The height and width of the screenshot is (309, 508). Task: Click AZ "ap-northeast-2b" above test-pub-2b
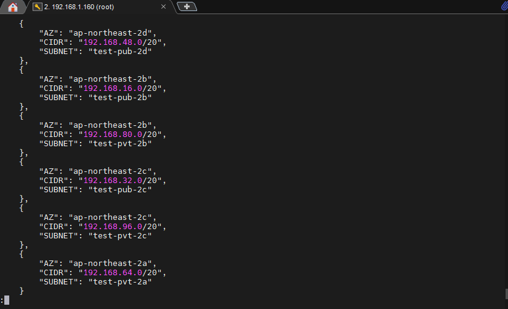coord(110,79)
